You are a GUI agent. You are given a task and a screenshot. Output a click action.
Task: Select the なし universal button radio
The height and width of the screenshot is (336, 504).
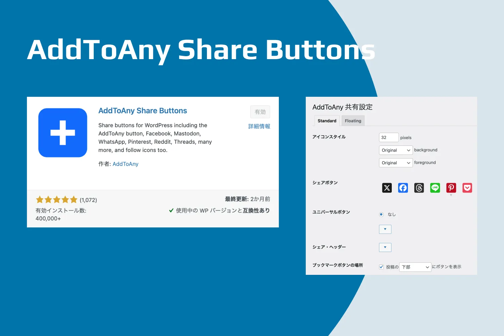tap(381, 214)
